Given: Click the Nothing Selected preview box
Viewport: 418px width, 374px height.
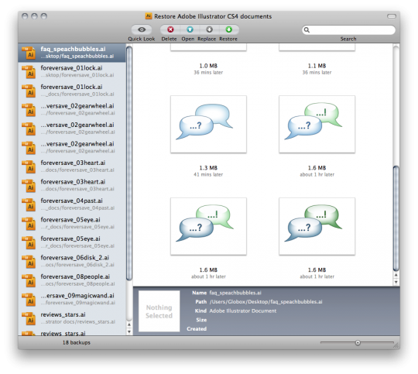Looking at the screenshot, I should coord(159,311).
